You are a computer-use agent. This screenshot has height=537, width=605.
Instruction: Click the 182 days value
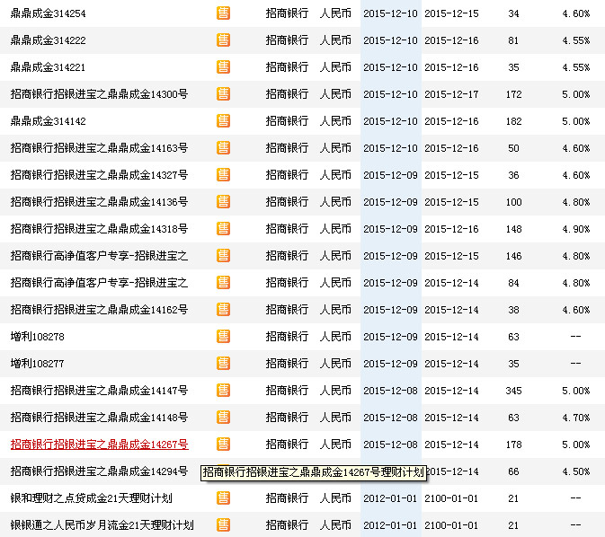coord(513,121)
